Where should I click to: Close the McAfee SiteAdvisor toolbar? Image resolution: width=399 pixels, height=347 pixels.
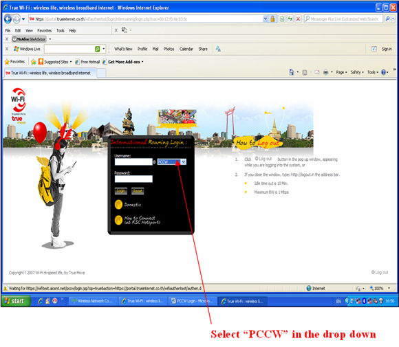(x=7, y=39)
